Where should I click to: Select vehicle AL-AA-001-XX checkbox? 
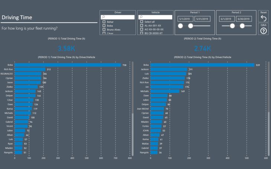141,26
